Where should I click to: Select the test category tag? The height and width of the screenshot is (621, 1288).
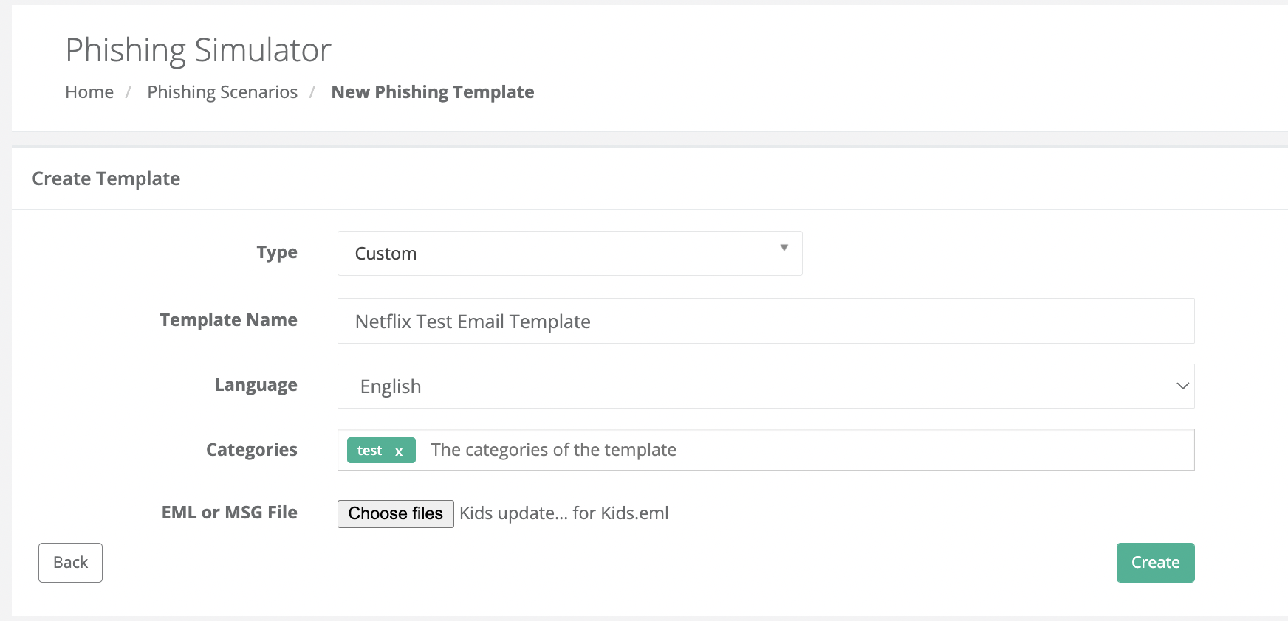[x=370, y=451]
